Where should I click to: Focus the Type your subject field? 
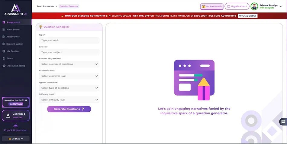69,52
